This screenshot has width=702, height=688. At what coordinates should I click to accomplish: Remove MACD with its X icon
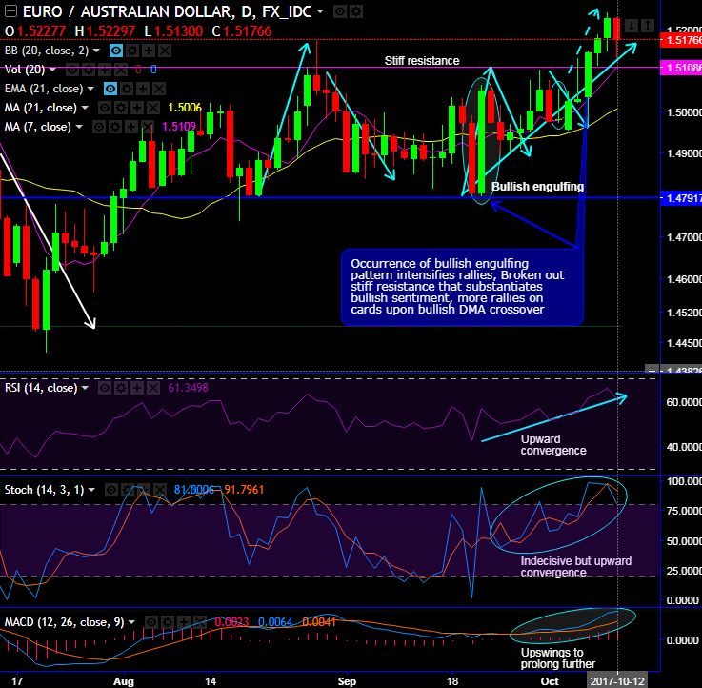(x=200, y=622)
